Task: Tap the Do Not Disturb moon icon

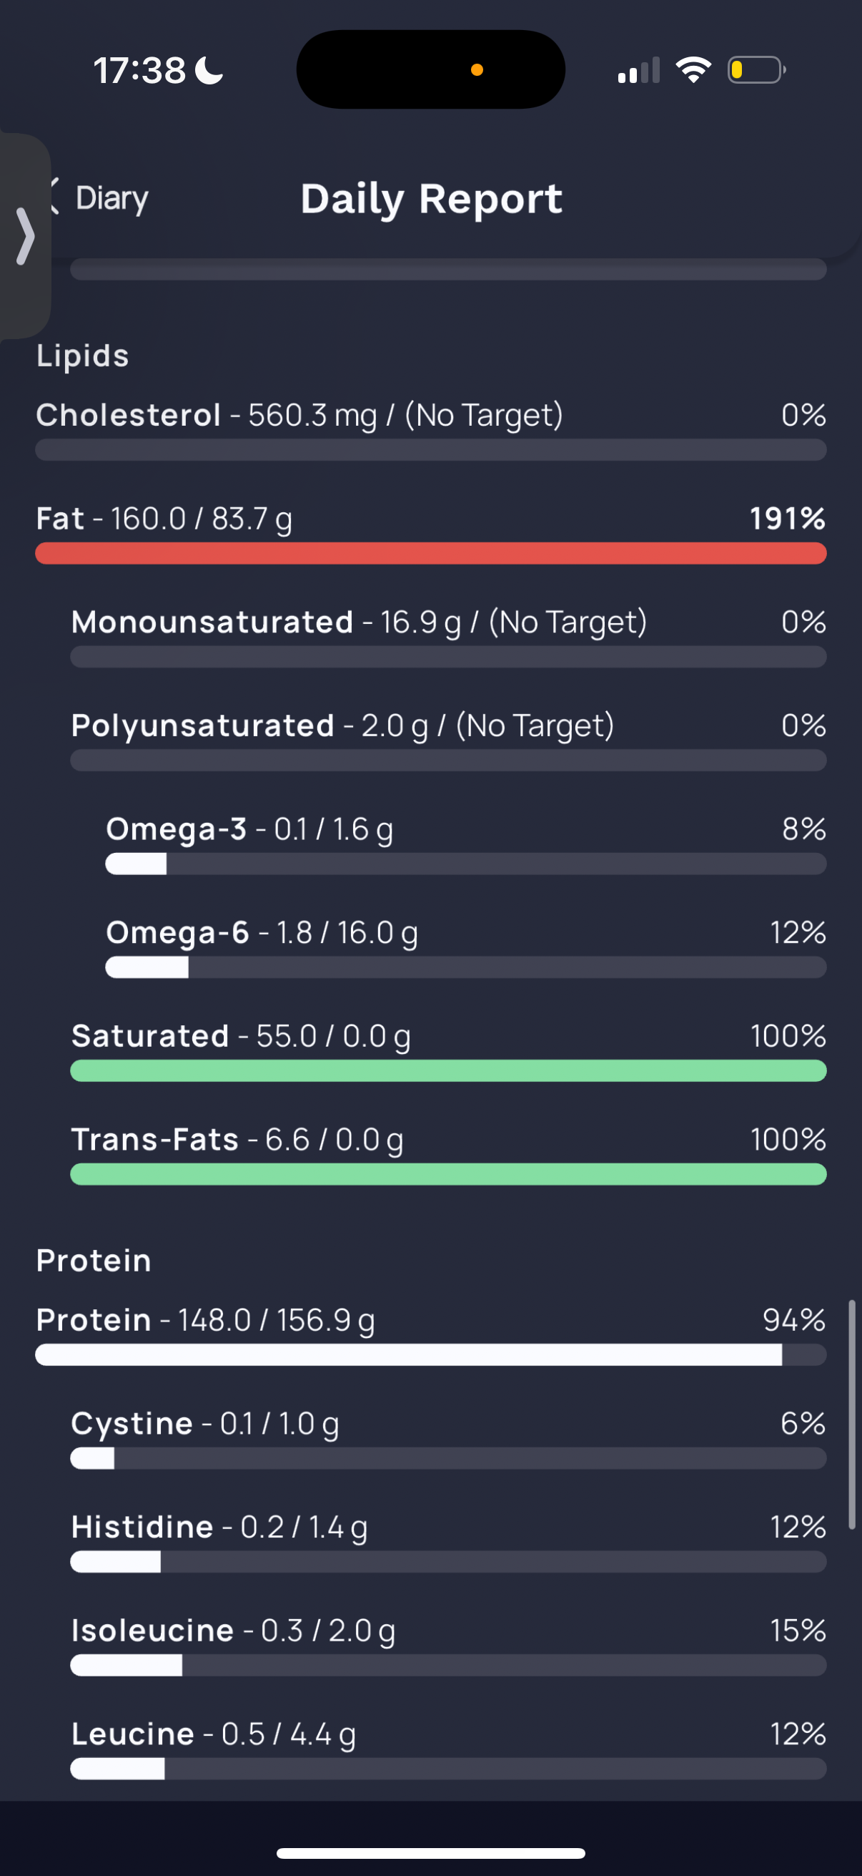Action: tap(210, 71)
